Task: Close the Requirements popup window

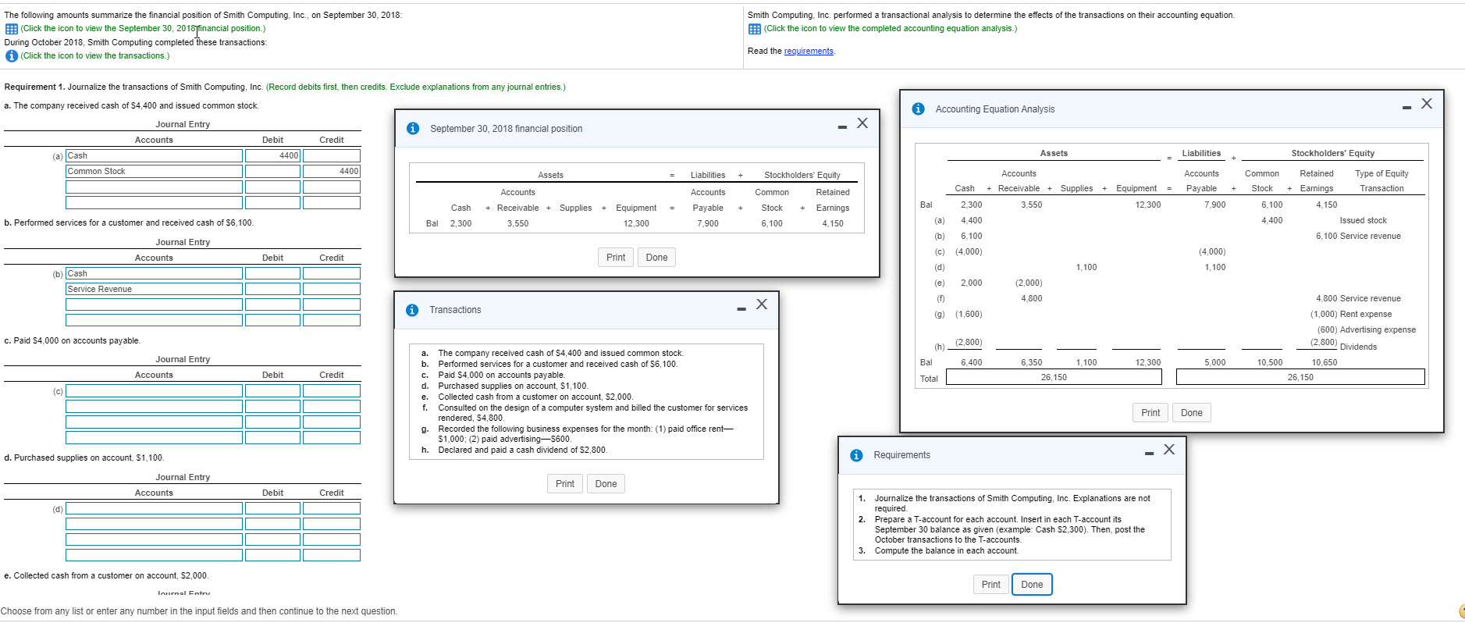Action: coord(1168,450)
